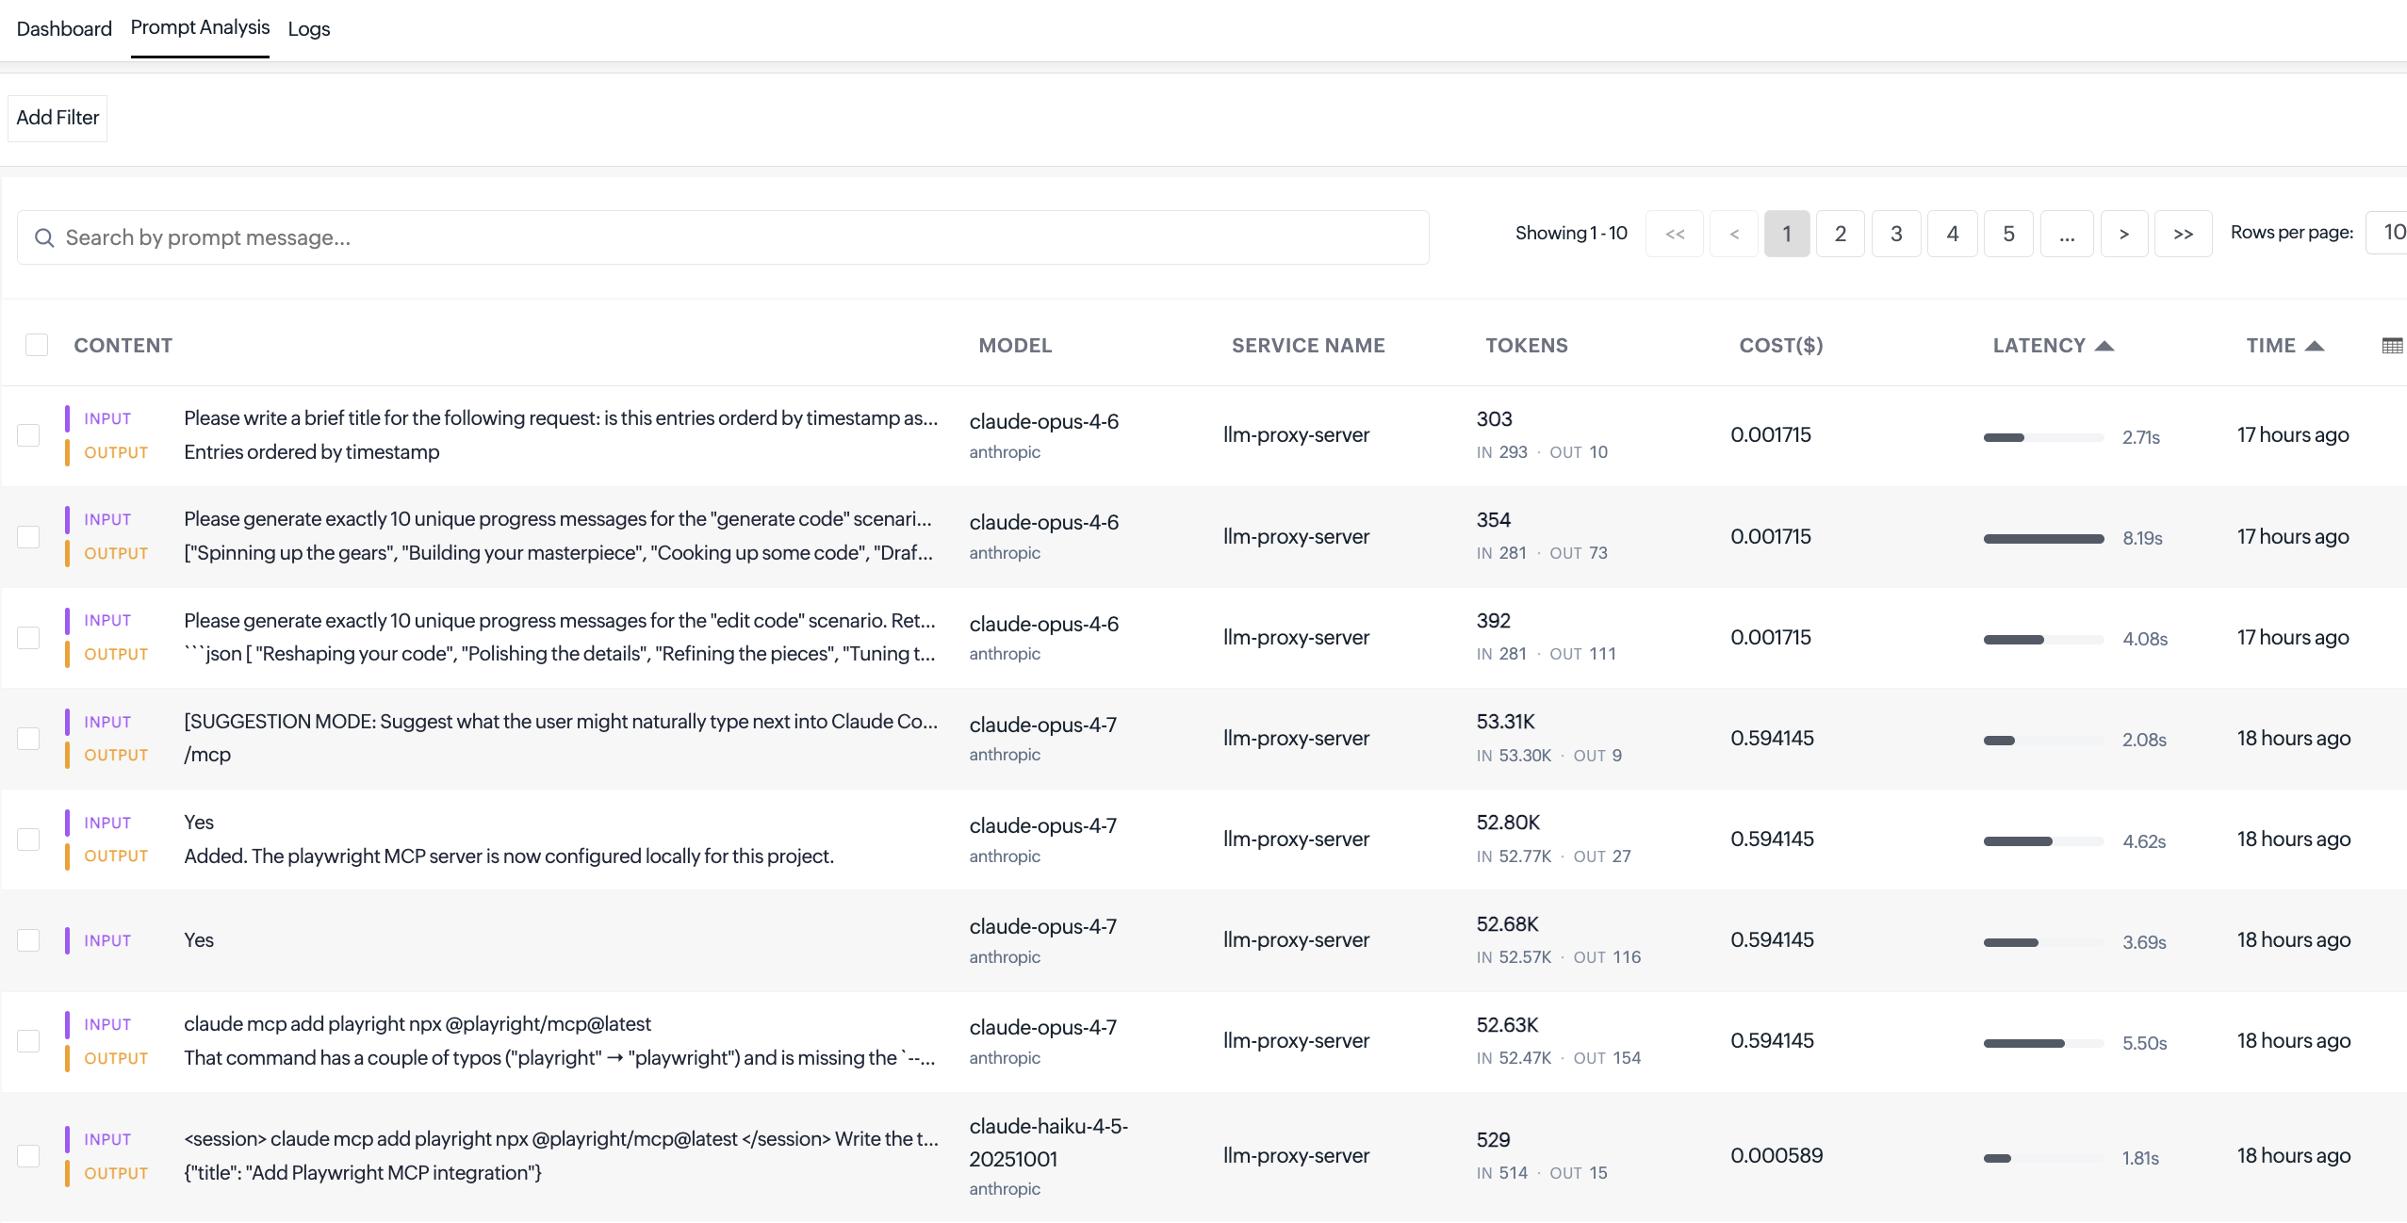
Task: Open the 'generate code' scenario prompt
Action: 558,519
